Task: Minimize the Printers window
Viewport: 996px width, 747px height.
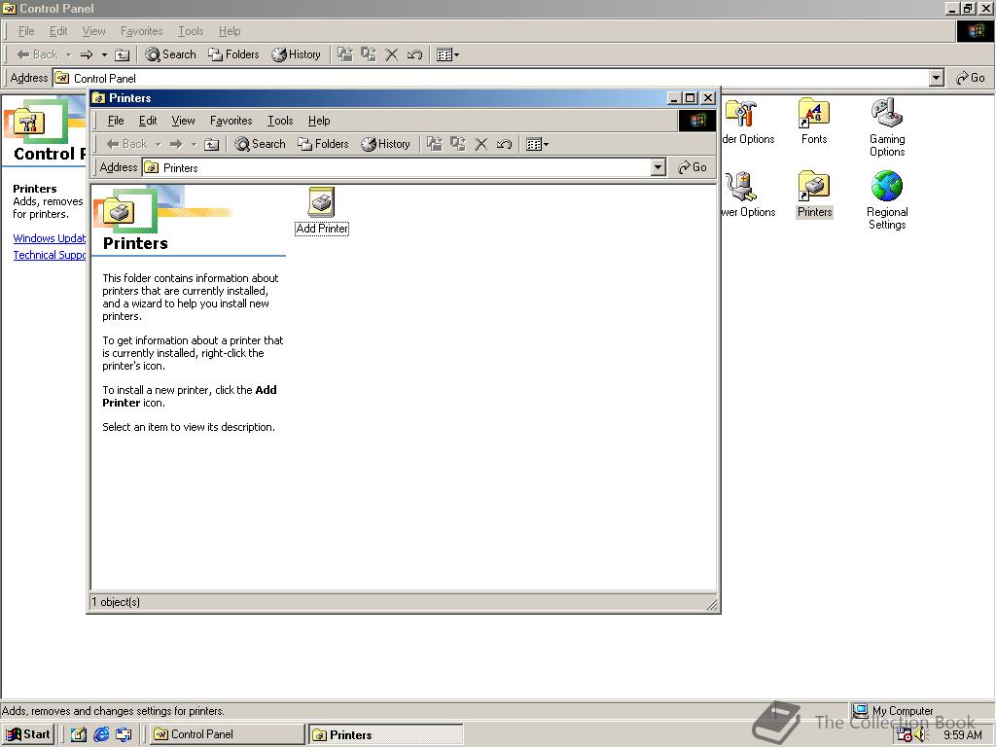Action: 675,98
